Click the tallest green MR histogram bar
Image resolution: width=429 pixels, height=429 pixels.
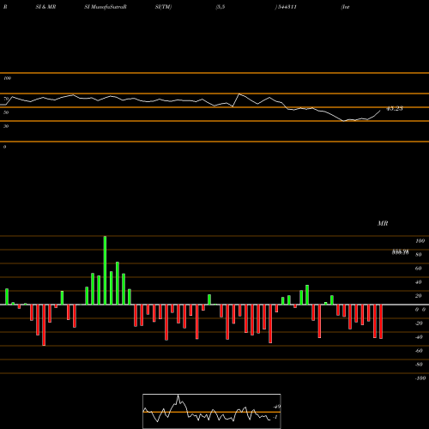(105, 270)
